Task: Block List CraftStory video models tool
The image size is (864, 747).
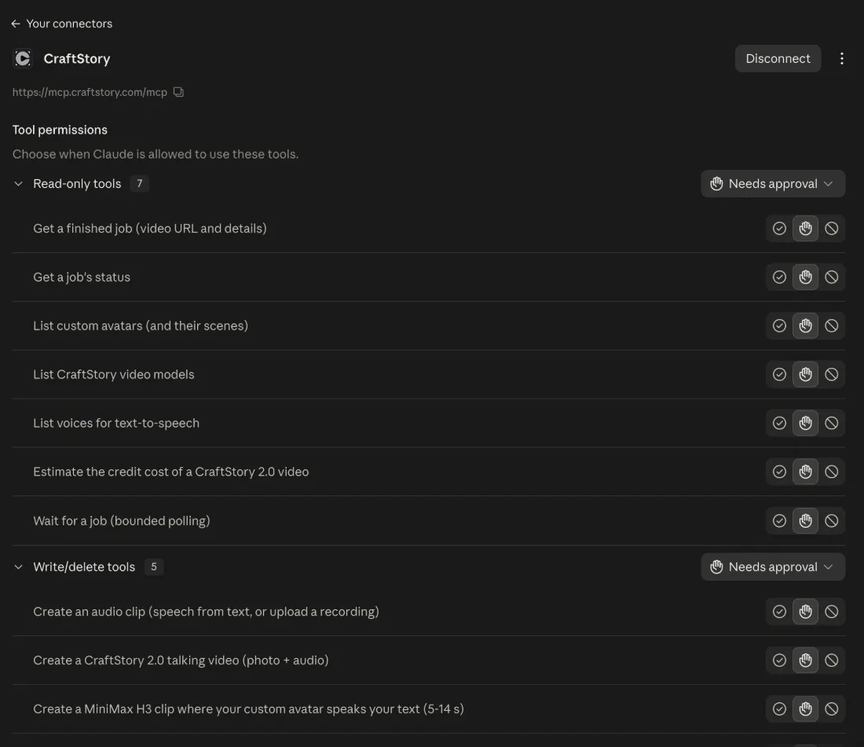Action: pos(832,374)
